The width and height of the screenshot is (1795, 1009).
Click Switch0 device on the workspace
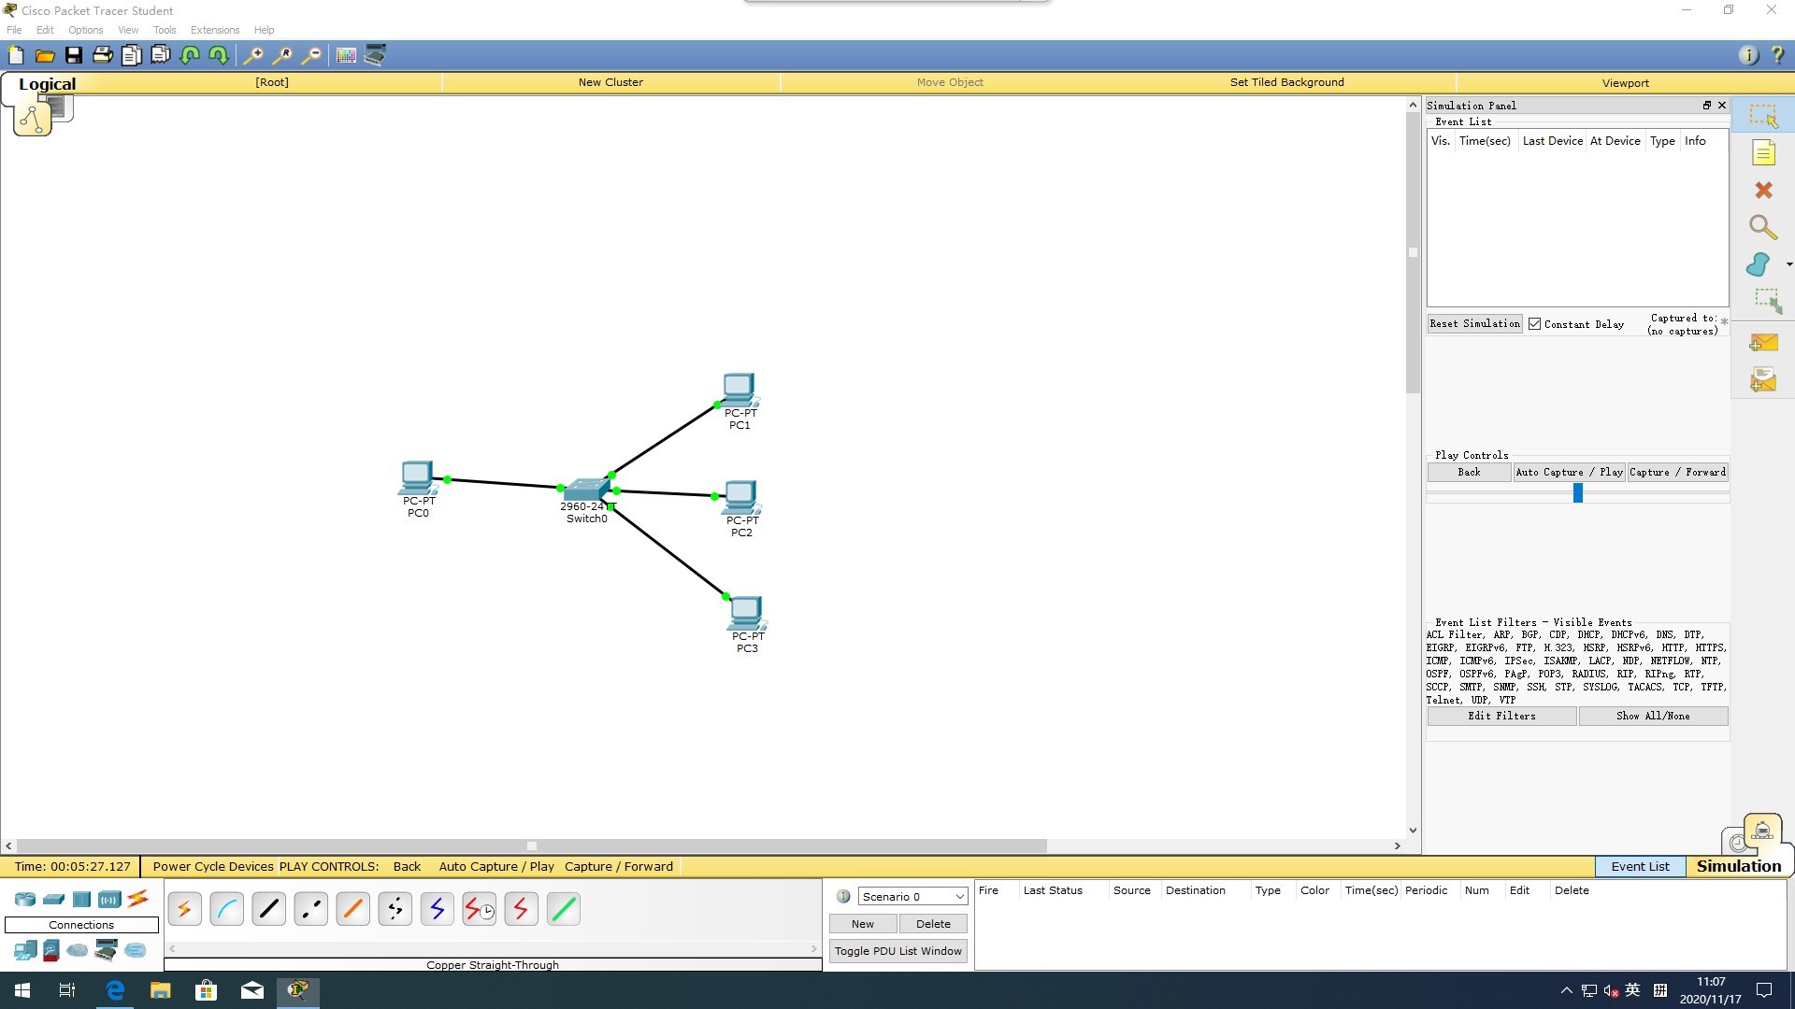click(586, 490)
